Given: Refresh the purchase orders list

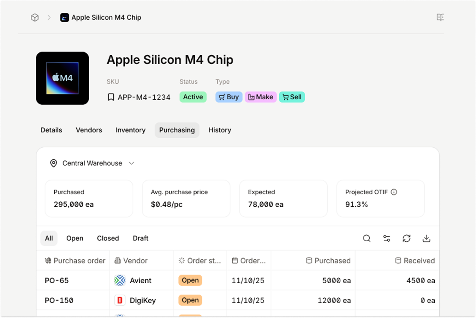Looking at the screenshot, I should click(x=407, y=238).
